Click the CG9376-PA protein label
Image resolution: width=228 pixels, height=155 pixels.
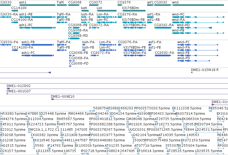coord(128,42)
